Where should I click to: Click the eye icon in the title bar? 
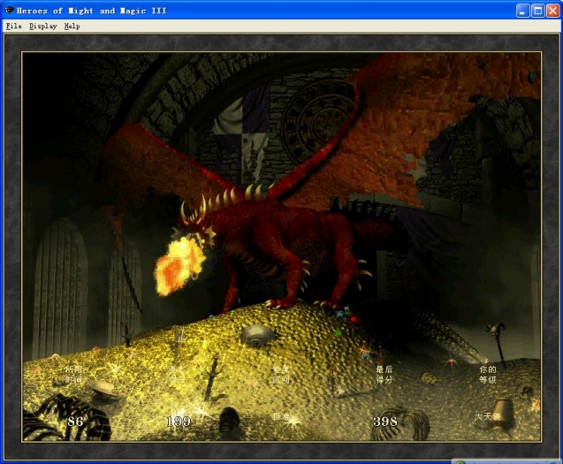[x=9, y=11]
